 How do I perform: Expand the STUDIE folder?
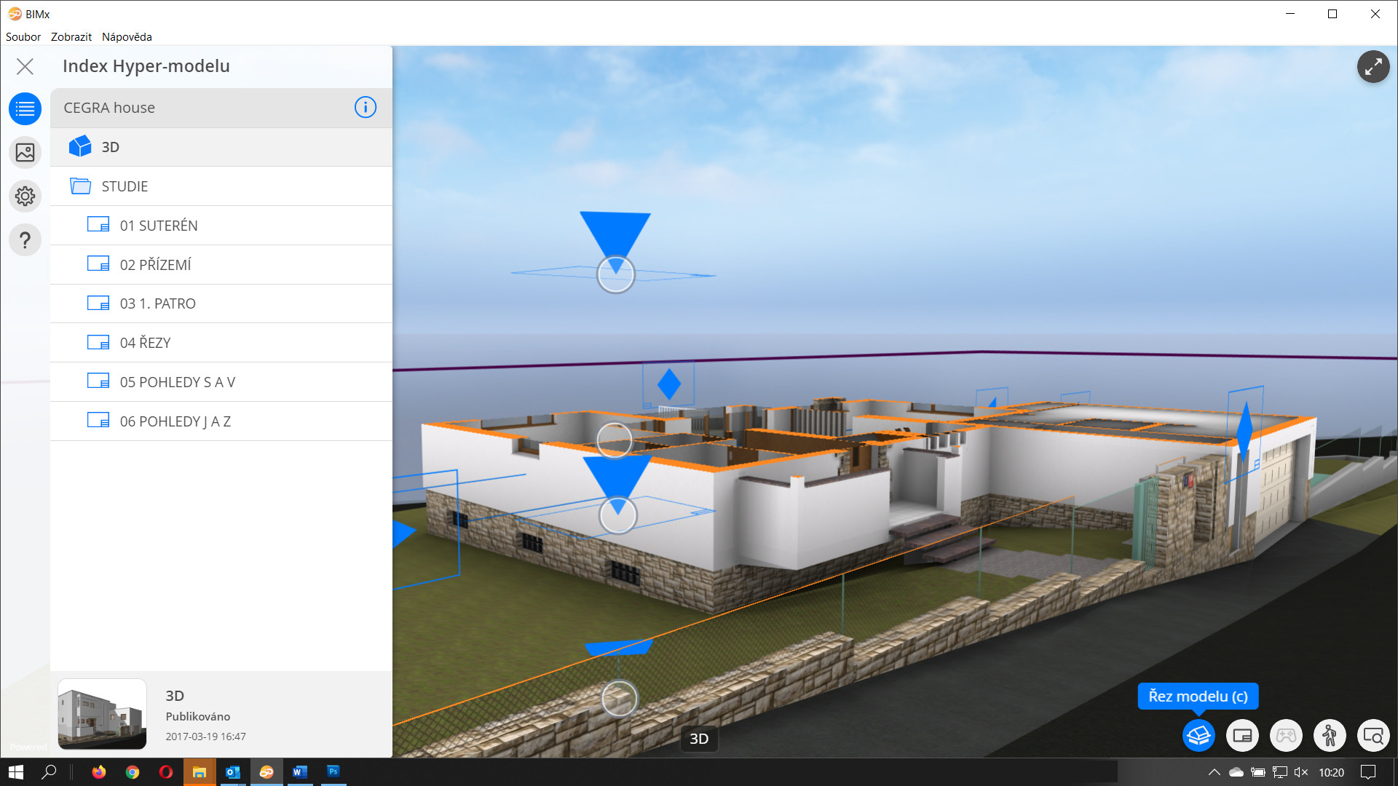point(124,186)
